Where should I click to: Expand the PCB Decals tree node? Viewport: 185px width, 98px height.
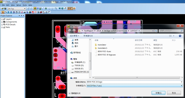tap(2, 24)
